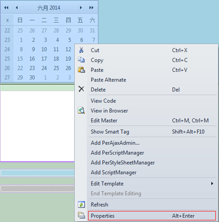The width and height of the screenshot is (219, 222).
Task: Go to next month arrow in calendar
Action: click(81, 7)
